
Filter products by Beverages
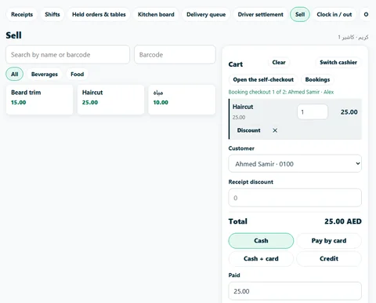45,75
